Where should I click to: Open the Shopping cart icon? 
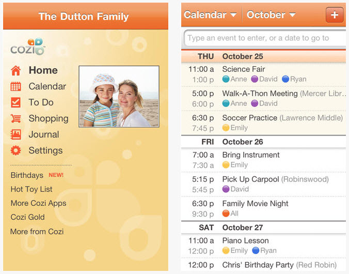(15, 118)
